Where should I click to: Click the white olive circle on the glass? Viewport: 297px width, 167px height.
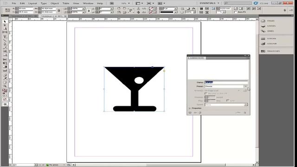[x=139, y=80]
